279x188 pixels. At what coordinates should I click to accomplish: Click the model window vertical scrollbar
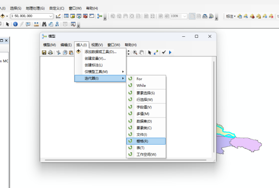pos(214,107)
